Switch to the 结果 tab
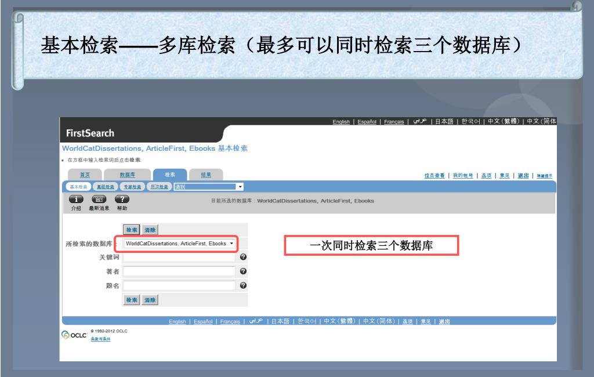594x377 pixels. tap(206, 175)
